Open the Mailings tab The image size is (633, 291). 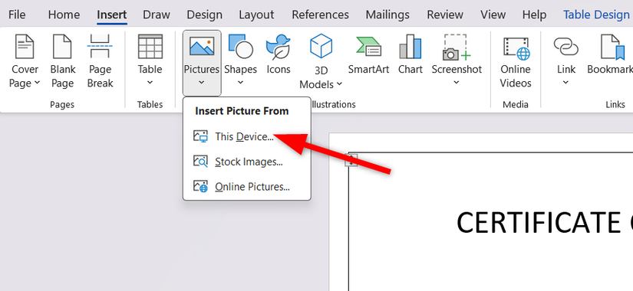[x=387, y=15]
